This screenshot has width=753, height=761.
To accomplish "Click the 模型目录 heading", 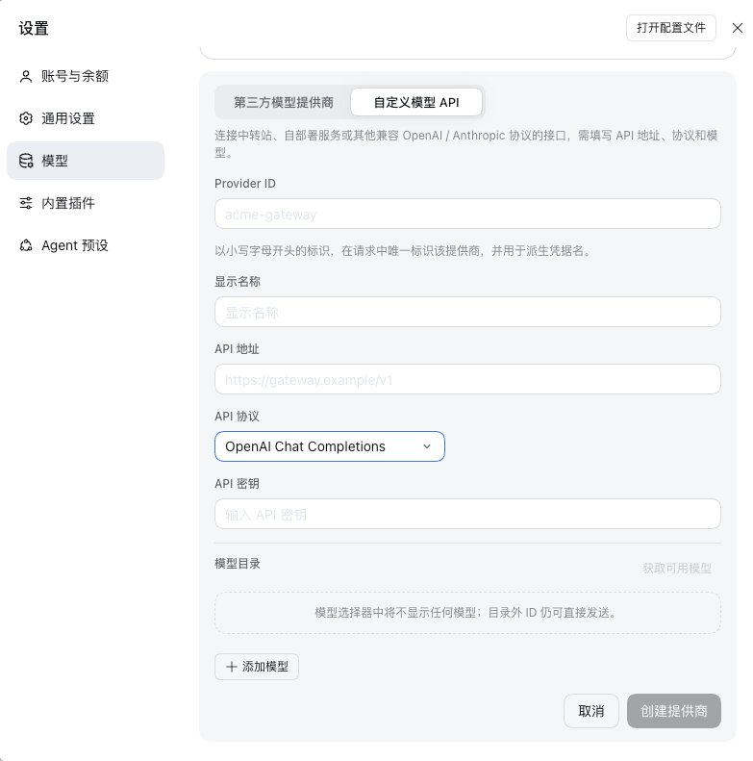I will click(238, 564).
